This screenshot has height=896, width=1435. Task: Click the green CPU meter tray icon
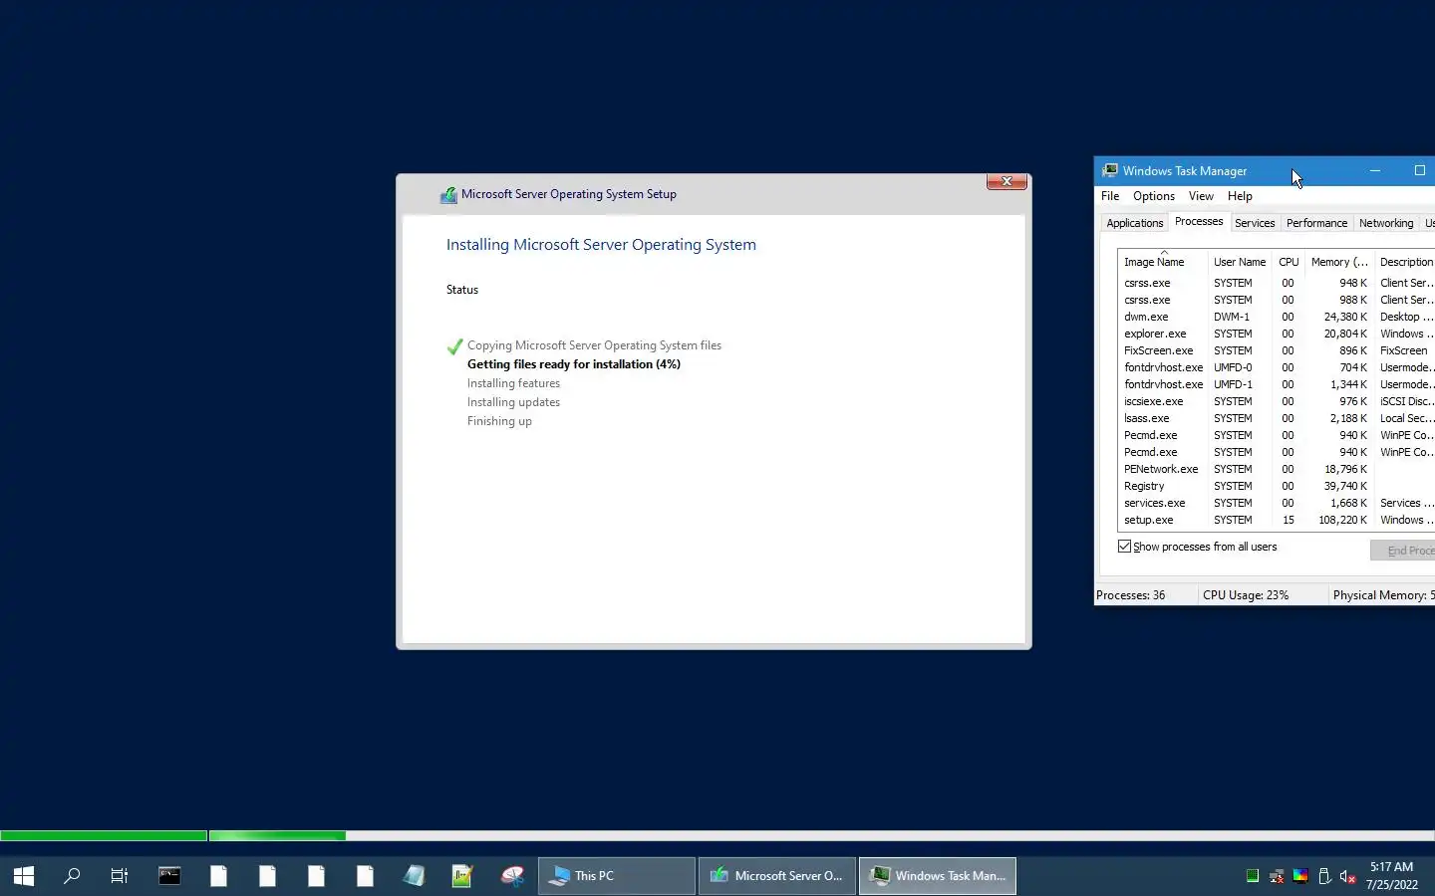tap(1253, 876)
